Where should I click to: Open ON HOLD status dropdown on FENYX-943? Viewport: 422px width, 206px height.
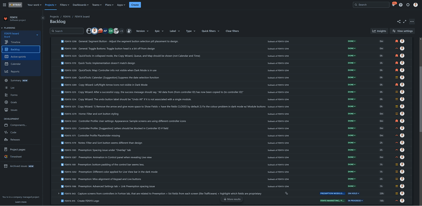[x=354, y=193]
